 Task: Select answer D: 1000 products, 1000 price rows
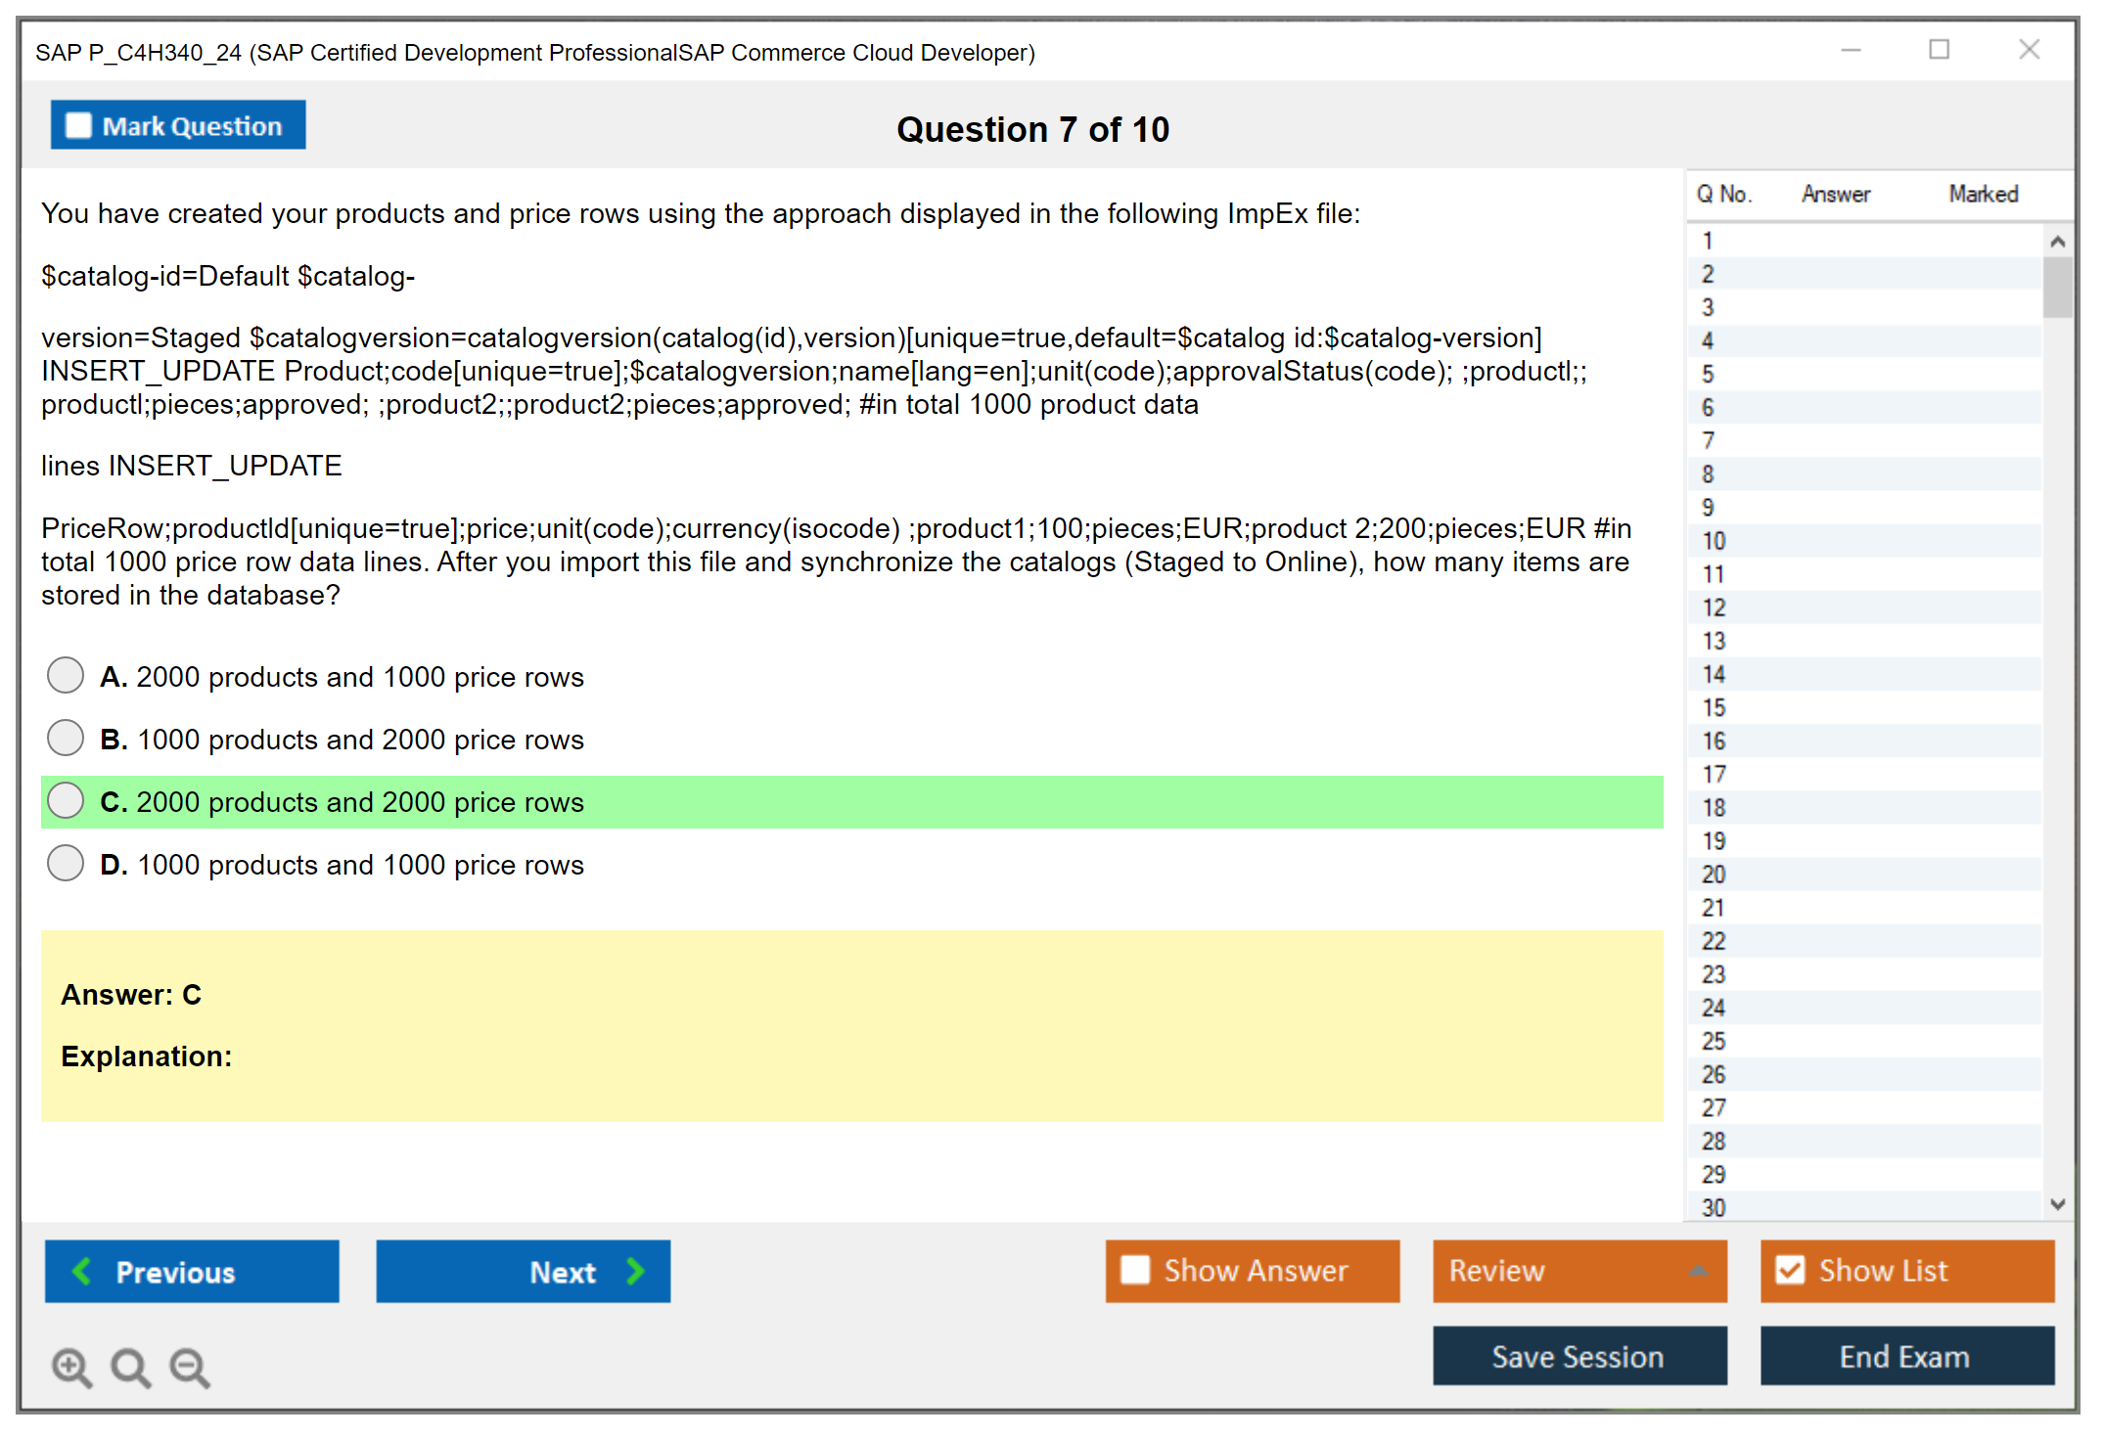coord(66,863)
